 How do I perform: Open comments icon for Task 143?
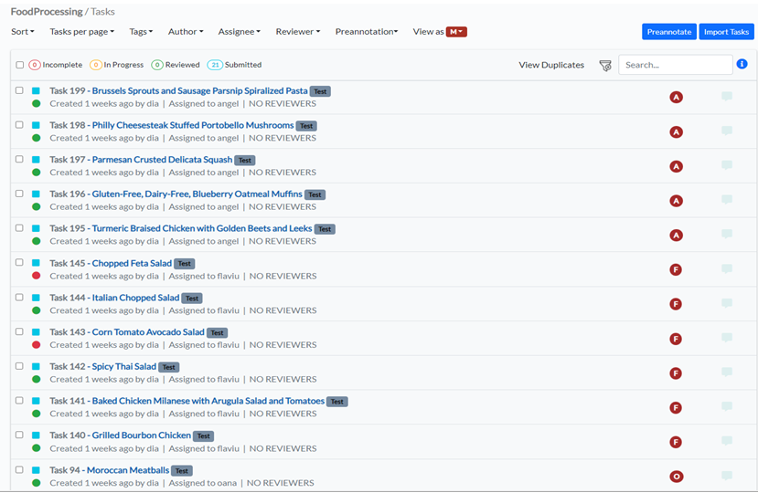727,338
